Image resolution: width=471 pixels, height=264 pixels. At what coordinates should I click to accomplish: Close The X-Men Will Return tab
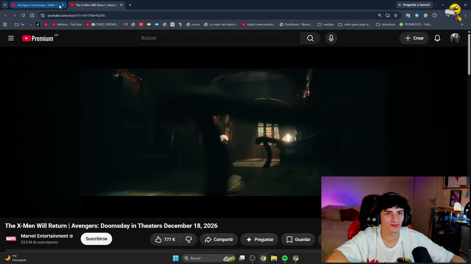pyautogui.click(x=121, y=5)
